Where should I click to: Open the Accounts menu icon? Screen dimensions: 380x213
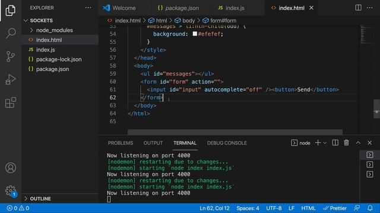[x=11, y=168]
